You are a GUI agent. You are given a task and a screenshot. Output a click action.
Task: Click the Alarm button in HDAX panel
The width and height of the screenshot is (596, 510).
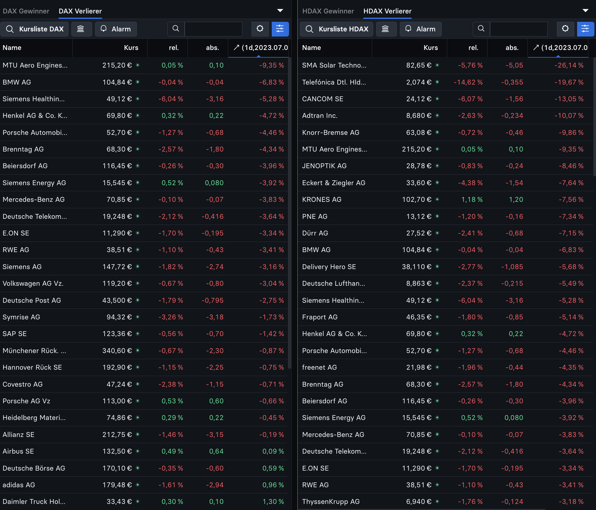(421, 29)
